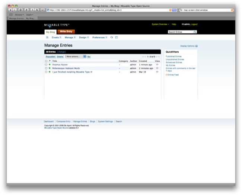Click the view icon for Mar 19 entry

tap(157, 72)
